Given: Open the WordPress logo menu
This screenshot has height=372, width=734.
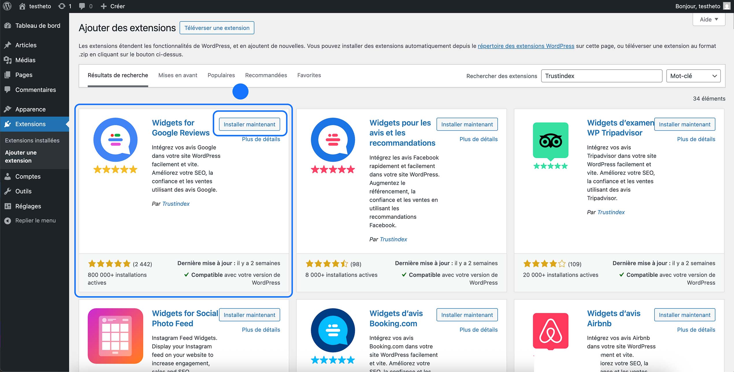Looking at the screenshot, I should 7,6.
